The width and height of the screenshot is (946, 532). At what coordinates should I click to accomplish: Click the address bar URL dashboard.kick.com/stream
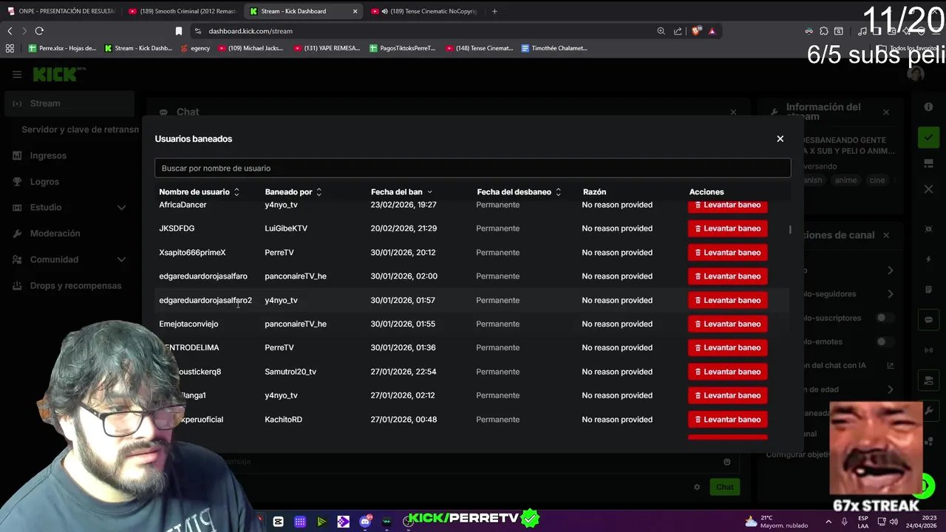pos(251,31)
